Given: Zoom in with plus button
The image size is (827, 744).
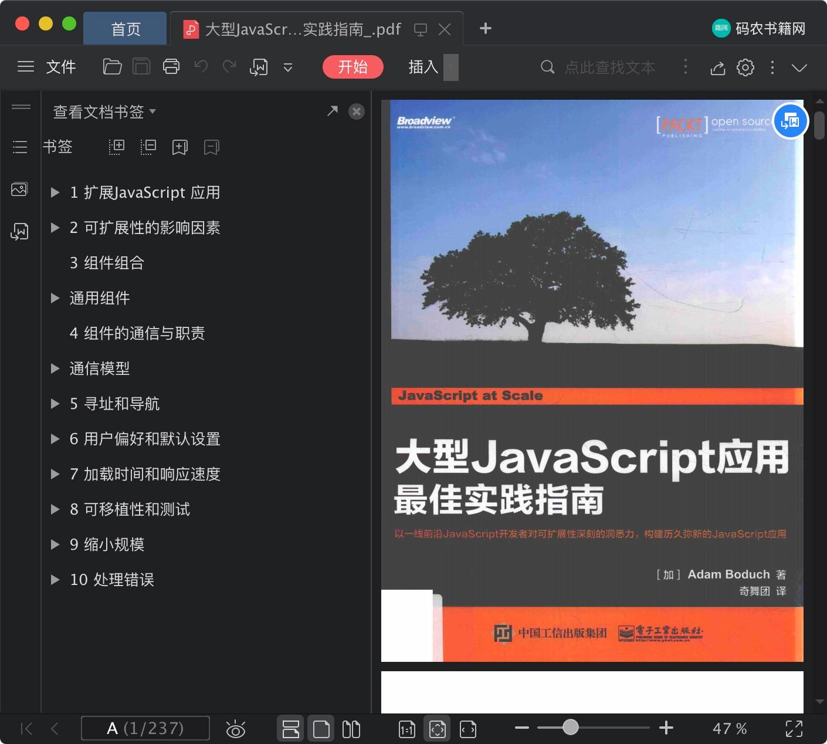Looking at the screenshot, I should (x=666, y=728).
